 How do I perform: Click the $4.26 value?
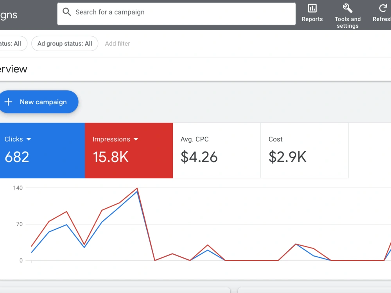[199, 157]
